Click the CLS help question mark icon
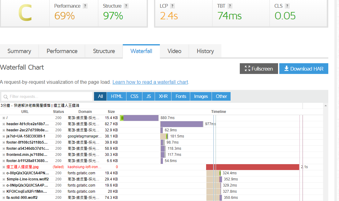Viewport: 339px width, 201px height. coord(287,6)
